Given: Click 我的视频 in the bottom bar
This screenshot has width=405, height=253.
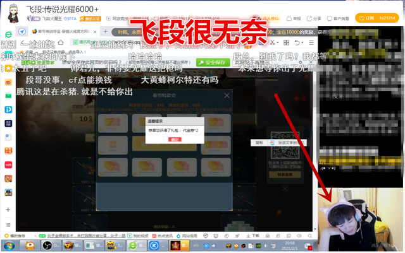Looking at the screenshot, I should [x=138, y=236].
